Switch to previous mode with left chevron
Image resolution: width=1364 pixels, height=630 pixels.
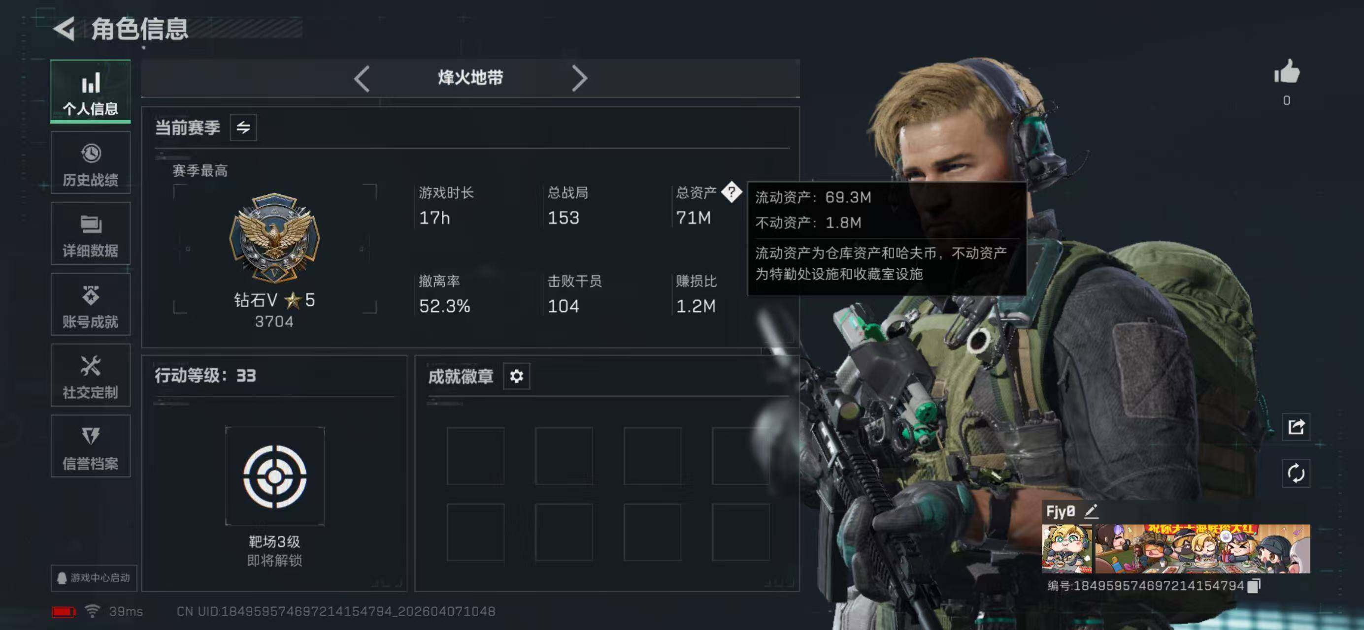(362, 79)
